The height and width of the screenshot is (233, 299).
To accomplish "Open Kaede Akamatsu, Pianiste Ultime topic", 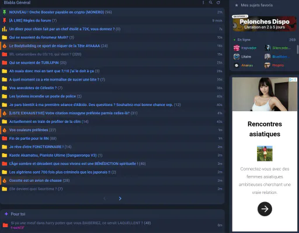I will click(53, 155).
